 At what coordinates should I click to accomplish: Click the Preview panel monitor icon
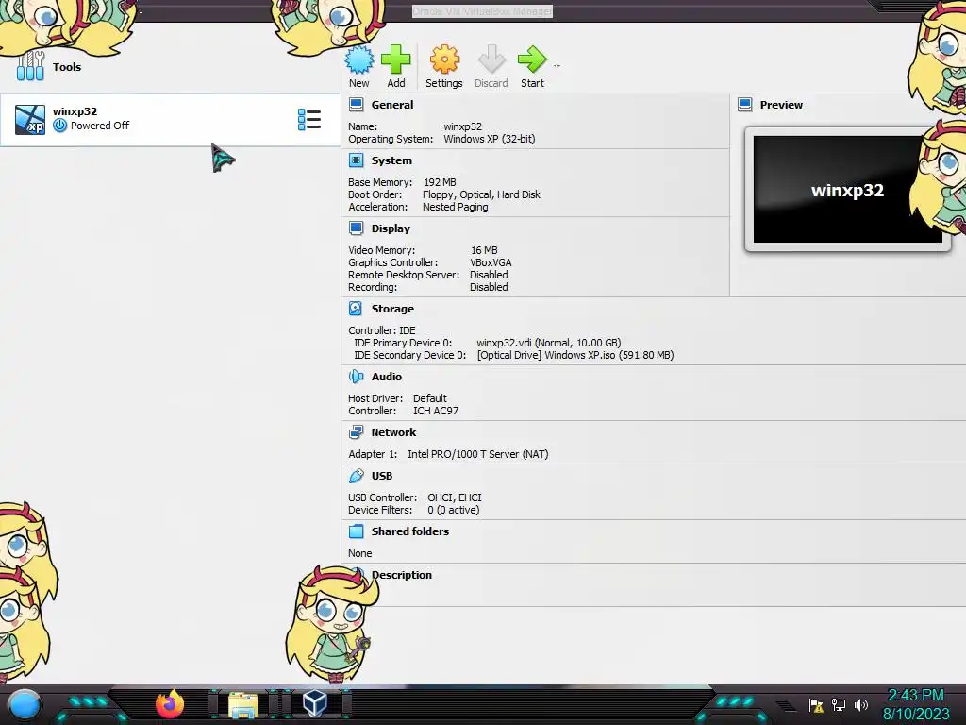[x=745, y=105]
